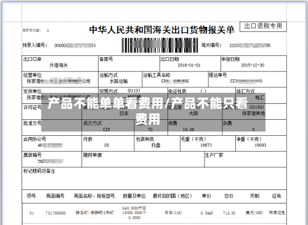The image size is (308, 225).
Task: Select the 预录入编号 label
Action: click(34, 45)
